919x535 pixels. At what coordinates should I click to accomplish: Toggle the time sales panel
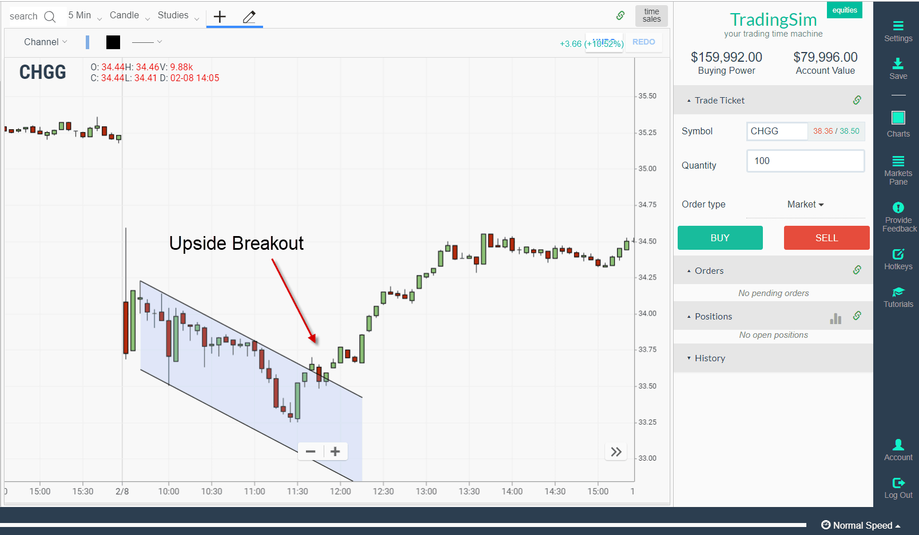pyautogui.click(x=651, y=16)
